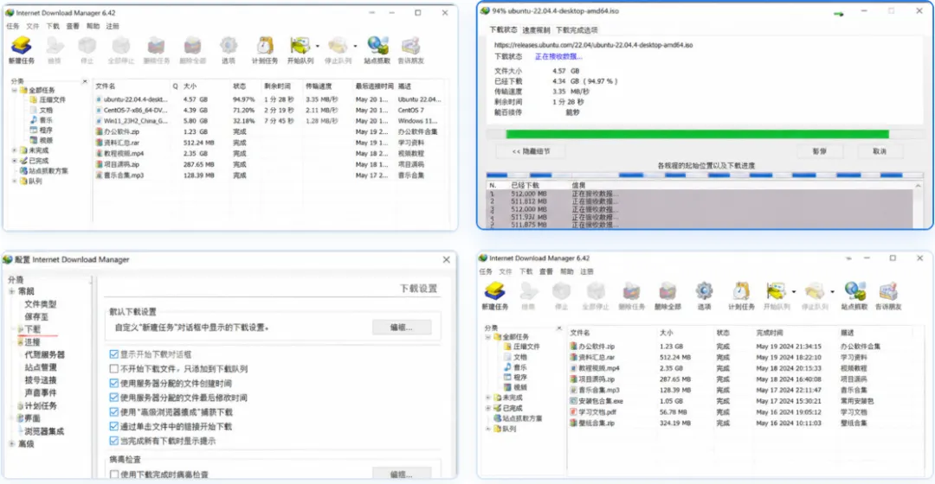
Task: Click 告诉朋友 icon in the bottom-right window
Action: click(x=888, y=292)
